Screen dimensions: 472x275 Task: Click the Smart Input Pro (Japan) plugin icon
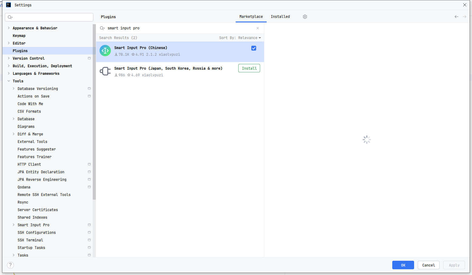click(x=105, y=71)
